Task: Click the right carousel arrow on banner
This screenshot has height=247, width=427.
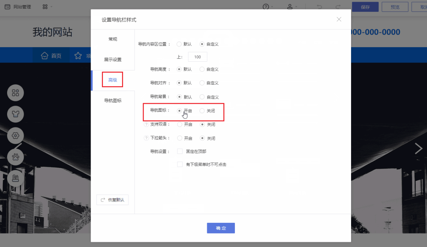Action: 418,148
